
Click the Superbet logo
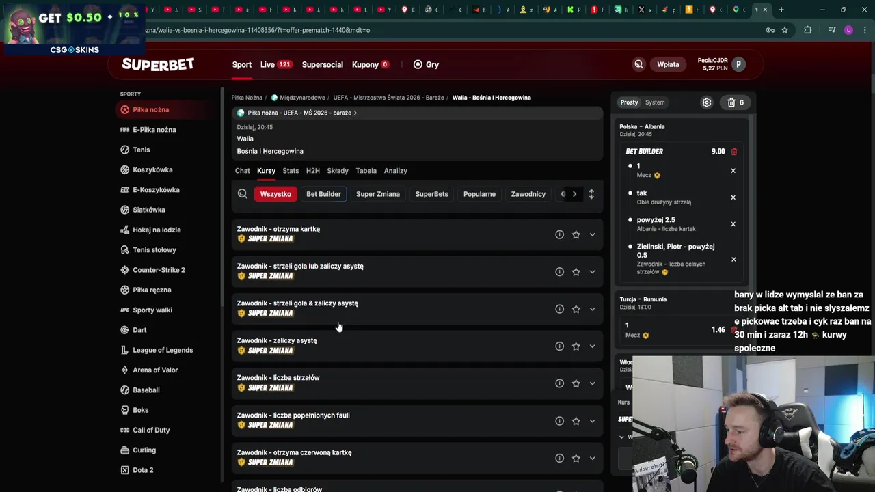(158, 64)
